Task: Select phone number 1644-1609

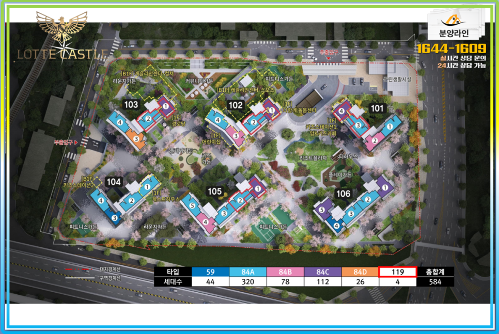Action: (x=451, y=49)
